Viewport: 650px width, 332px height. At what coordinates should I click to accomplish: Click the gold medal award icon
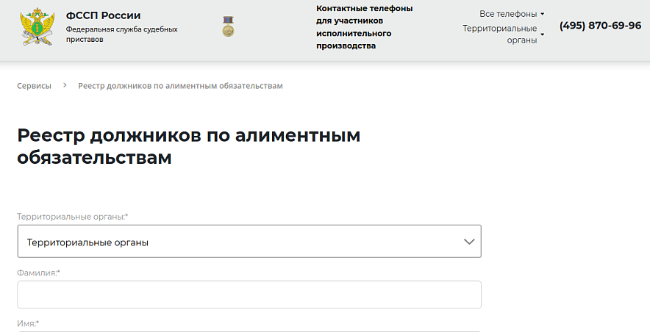(x=228, y=27)
